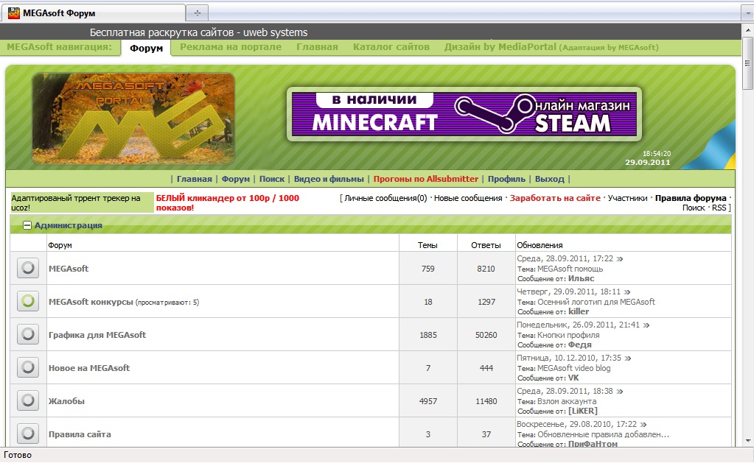The width and height of the screenshot is (754, 463).
Task: Open Видео и фильмы link
Action: point(329,179)
